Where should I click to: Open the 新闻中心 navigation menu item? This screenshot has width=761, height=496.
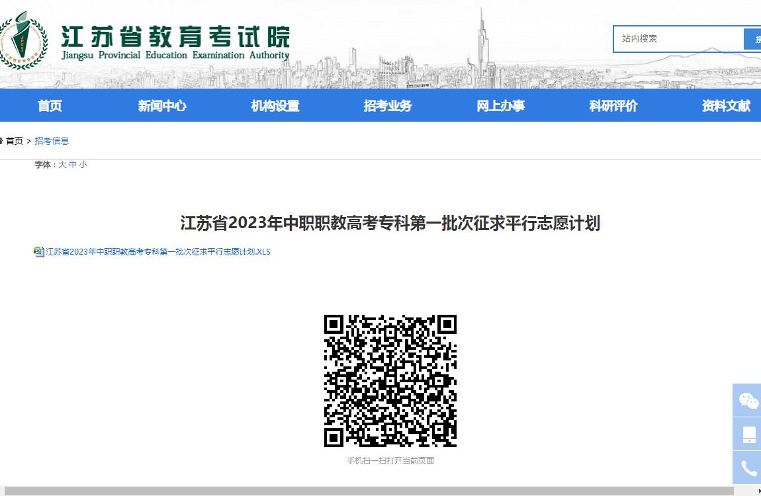click(162, 106)
